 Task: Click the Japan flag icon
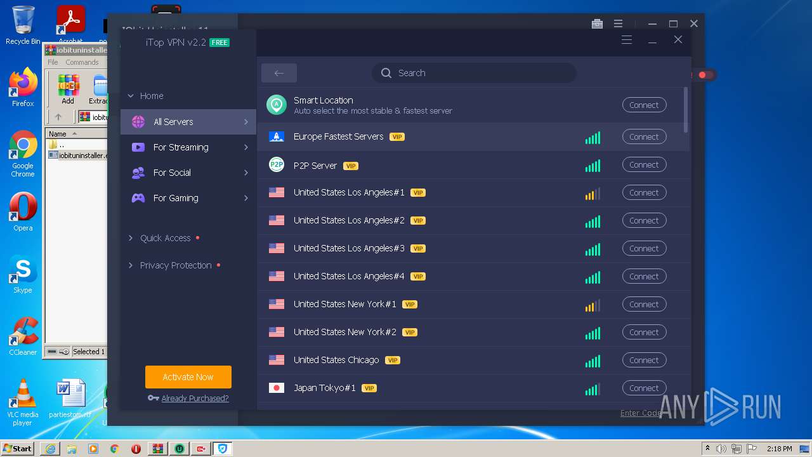(x=277, y=388)
